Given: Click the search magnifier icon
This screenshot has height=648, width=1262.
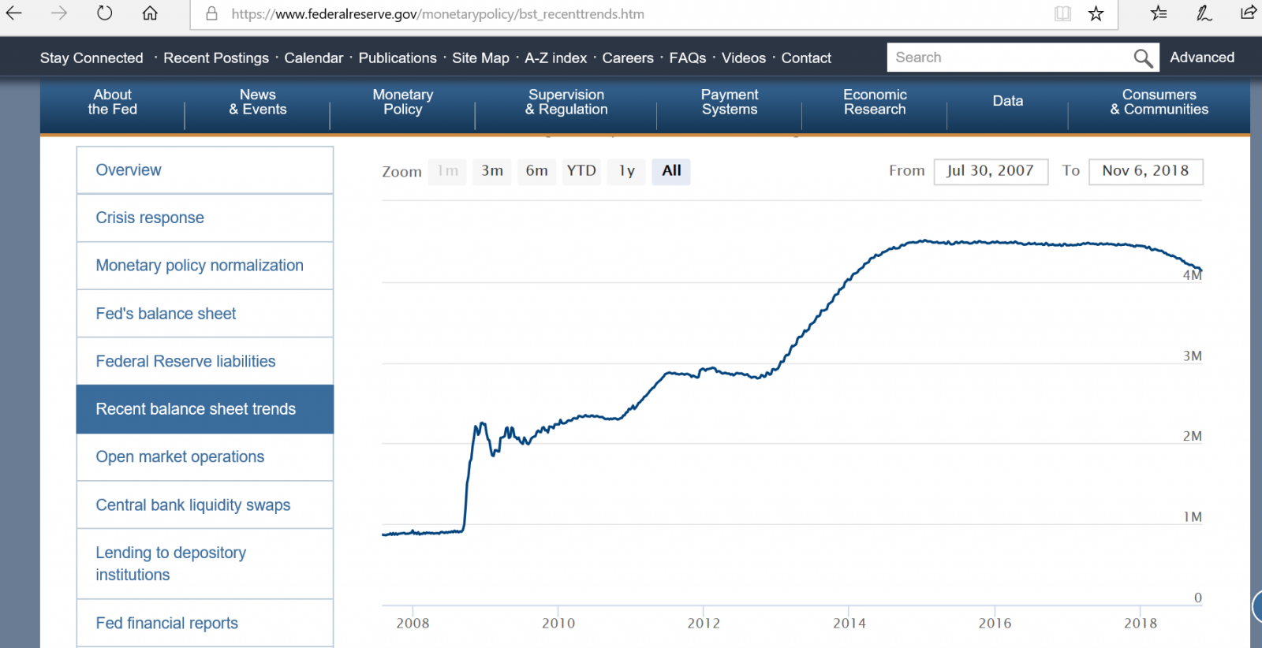Looking at the screenshot, I should (1143, 58).
